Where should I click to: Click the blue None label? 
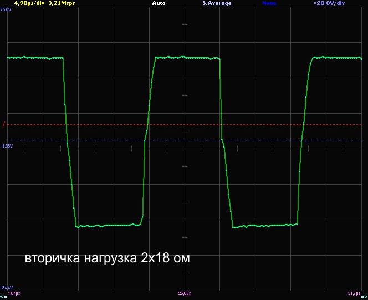pyautogui.click(x=269, y=3)
